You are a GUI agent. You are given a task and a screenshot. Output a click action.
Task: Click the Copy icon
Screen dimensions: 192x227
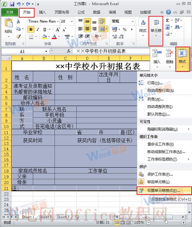(x=18, y=29)
